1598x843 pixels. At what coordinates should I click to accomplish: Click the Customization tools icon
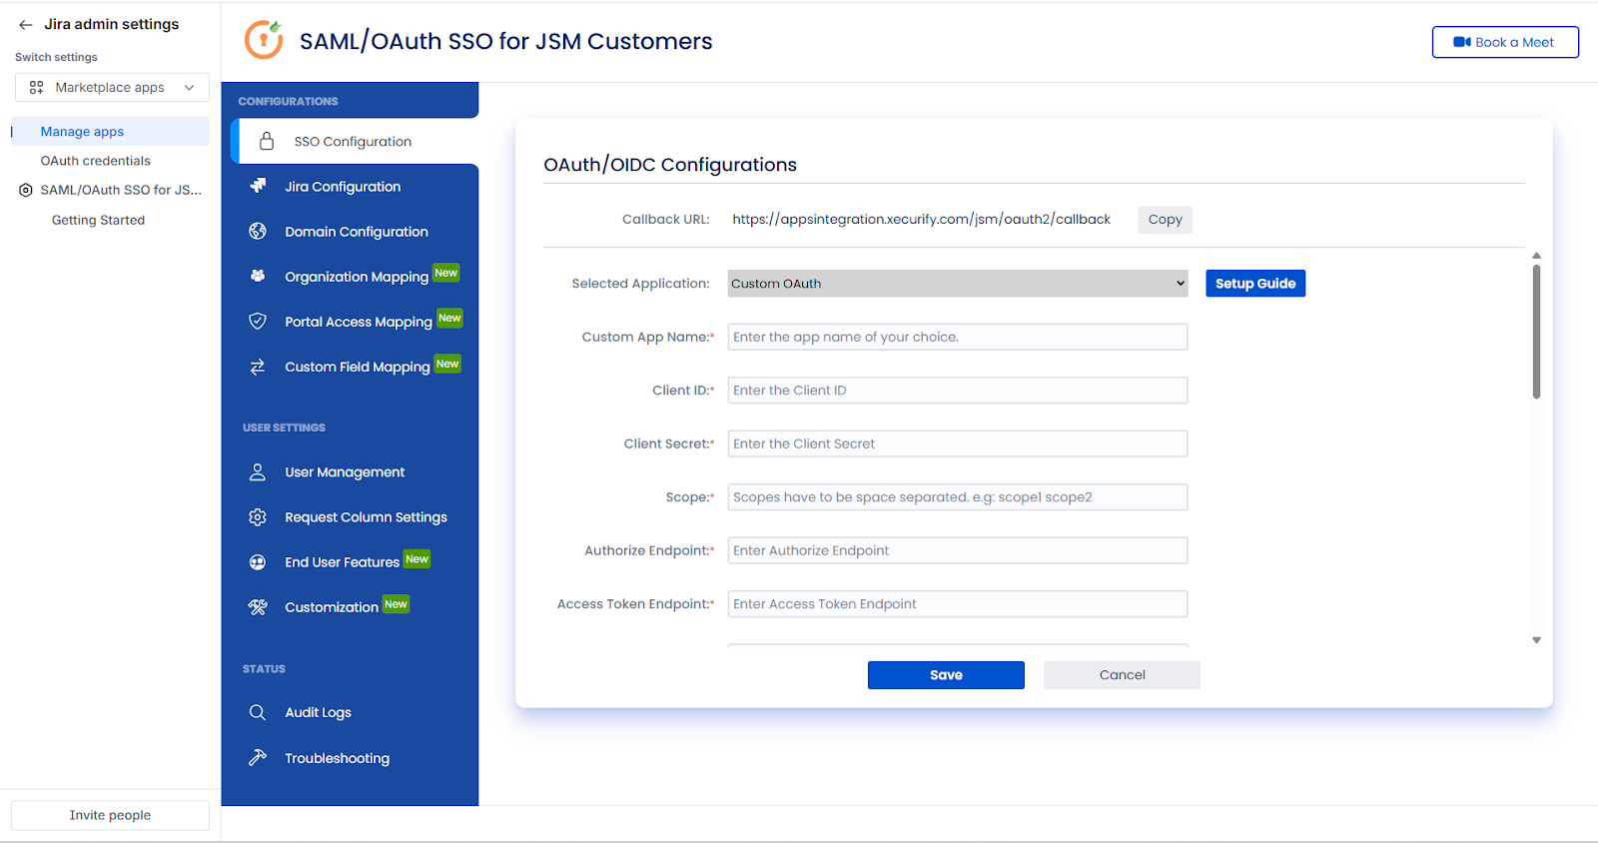click(258, 606)
